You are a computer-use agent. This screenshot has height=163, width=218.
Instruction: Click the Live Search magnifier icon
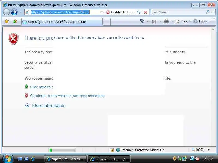coord(208,12)
